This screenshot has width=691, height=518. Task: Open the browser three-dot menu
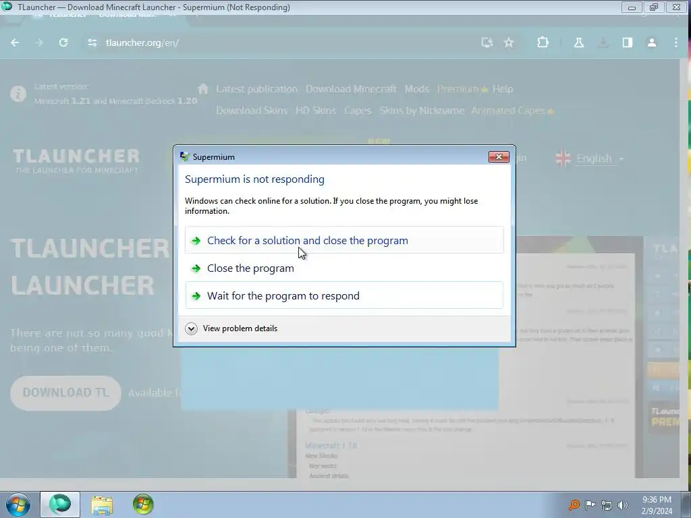point(676,42)
